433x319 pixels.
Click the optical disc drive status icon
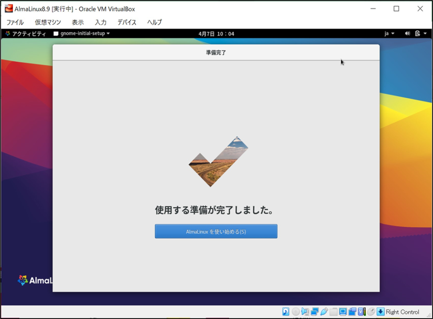pyautogui.click(x=296, y=312)
